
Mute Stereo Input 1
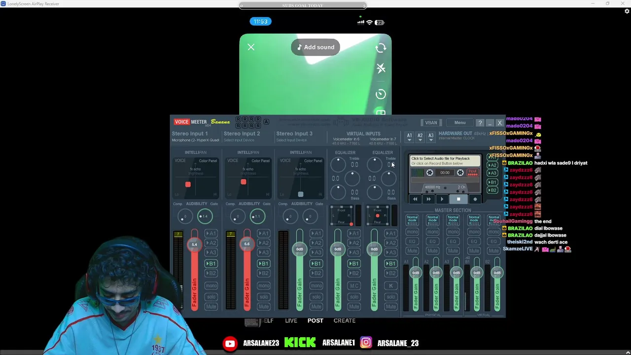coord(211,307)
